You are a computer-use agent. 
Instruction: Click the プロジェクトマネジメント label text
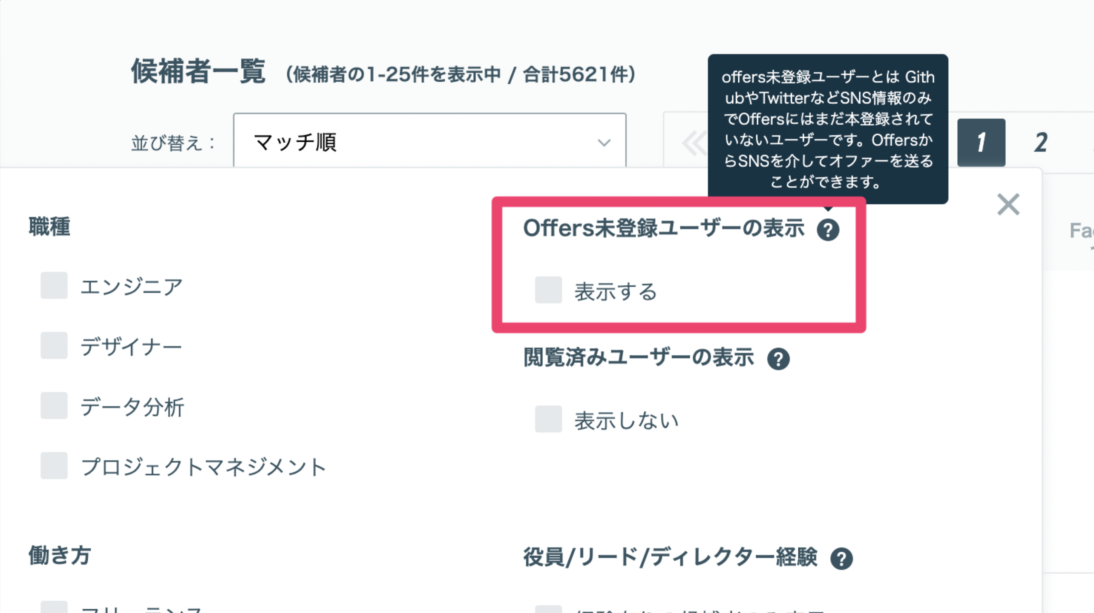coord(204,467)
